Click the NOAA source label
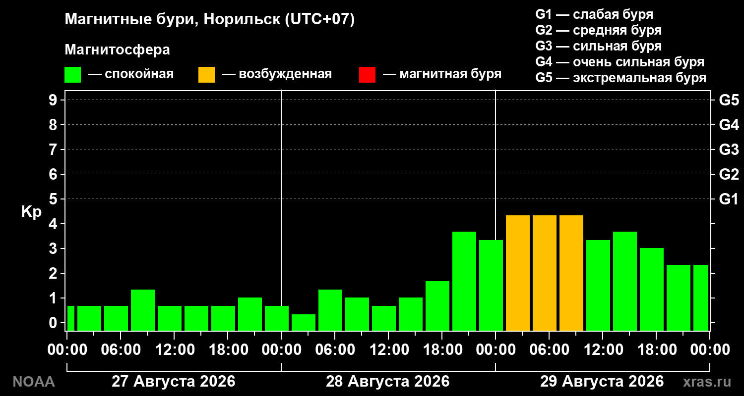 [33, 382]
